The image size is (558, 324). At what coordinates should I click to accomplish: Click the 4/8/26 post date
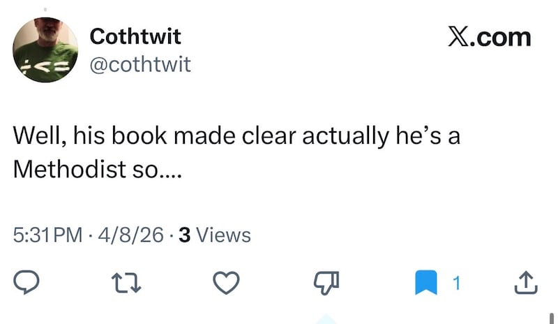[x=133, y=235]
